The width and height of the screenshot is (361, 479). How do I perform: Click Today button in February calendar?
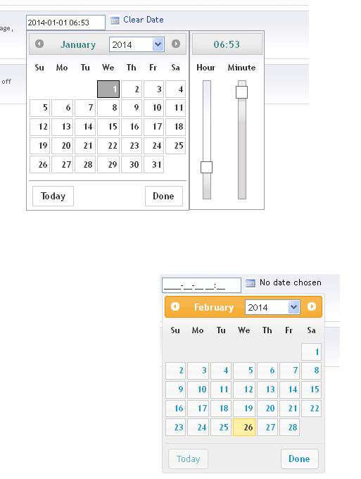tap(189, 459)
